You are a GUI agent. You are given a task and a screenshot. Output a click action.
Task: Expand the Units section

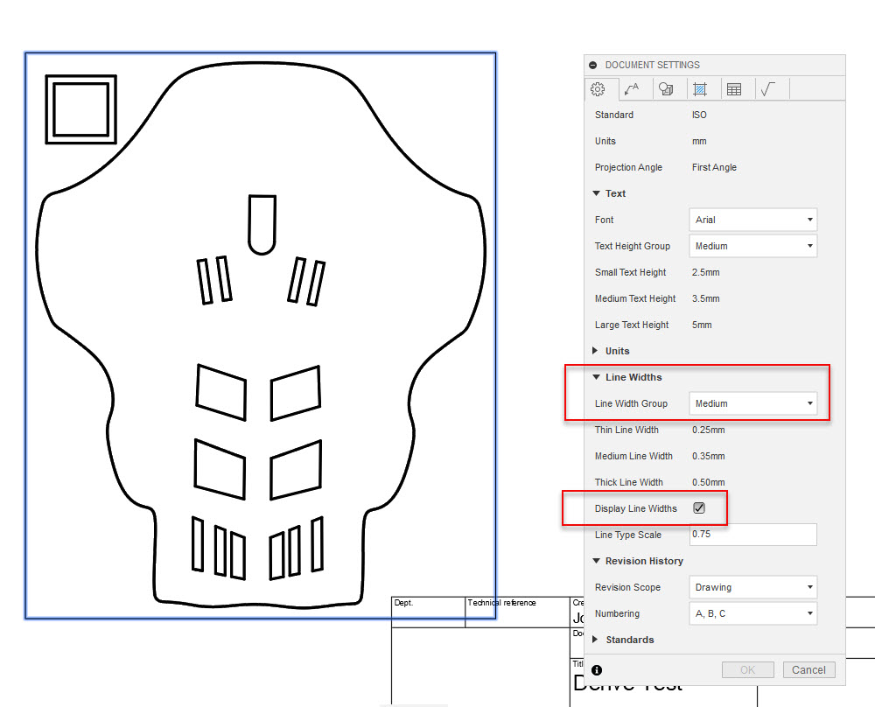click(596, 351)
